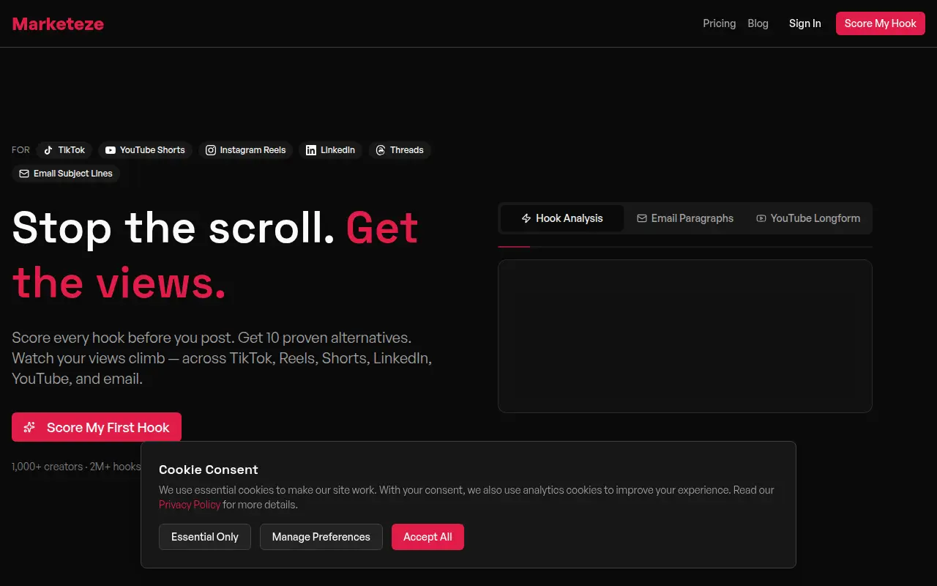Click the Threads logo icon
Viewport: 937px width, 586px height.
click(381, 150)
